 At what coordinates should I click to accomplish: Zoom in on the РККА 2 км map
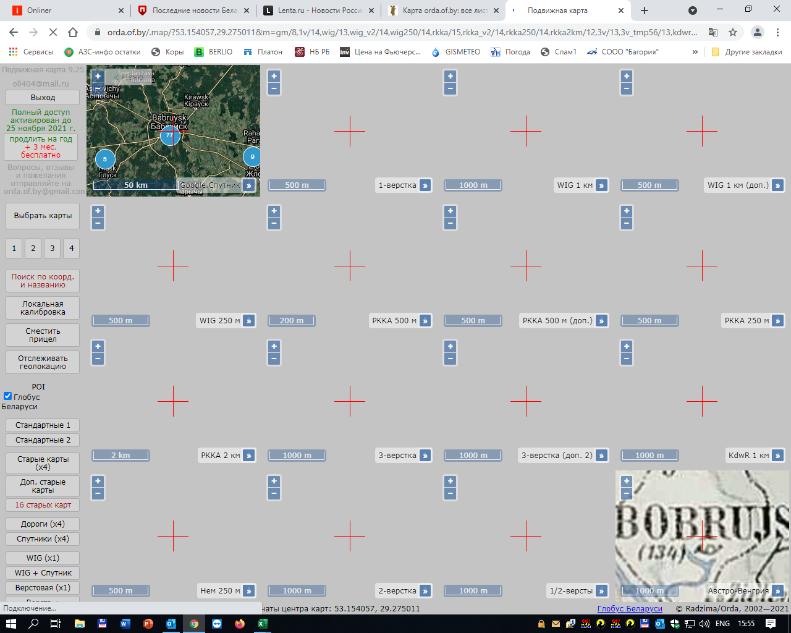point(98,346)
